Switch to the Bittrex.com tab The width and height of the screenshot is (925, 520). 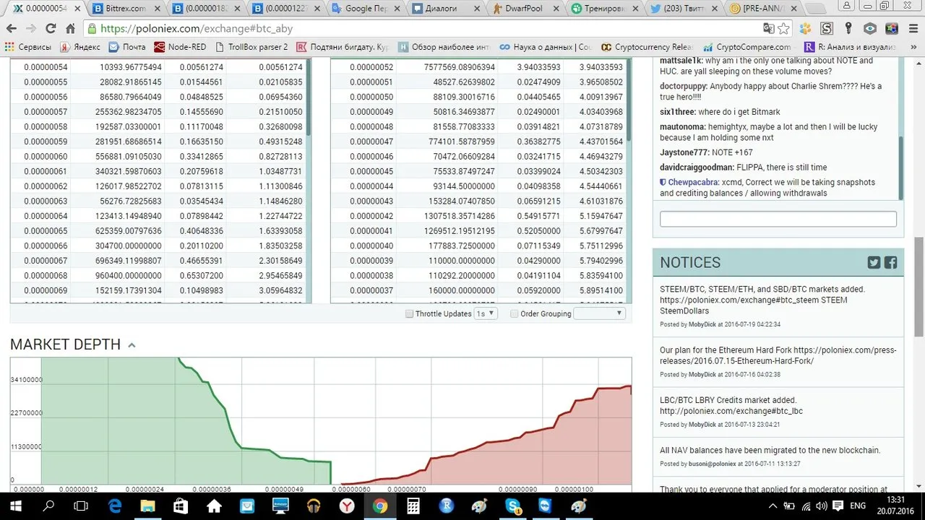tap(127, 9)
